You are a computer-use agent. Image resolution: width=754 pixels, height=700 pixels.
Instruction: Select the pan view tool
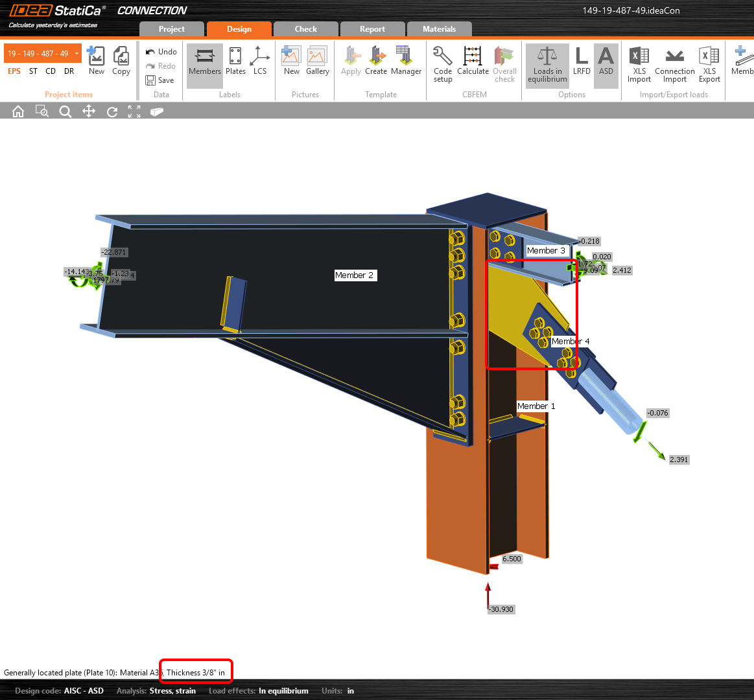click(x=88, y=111)
